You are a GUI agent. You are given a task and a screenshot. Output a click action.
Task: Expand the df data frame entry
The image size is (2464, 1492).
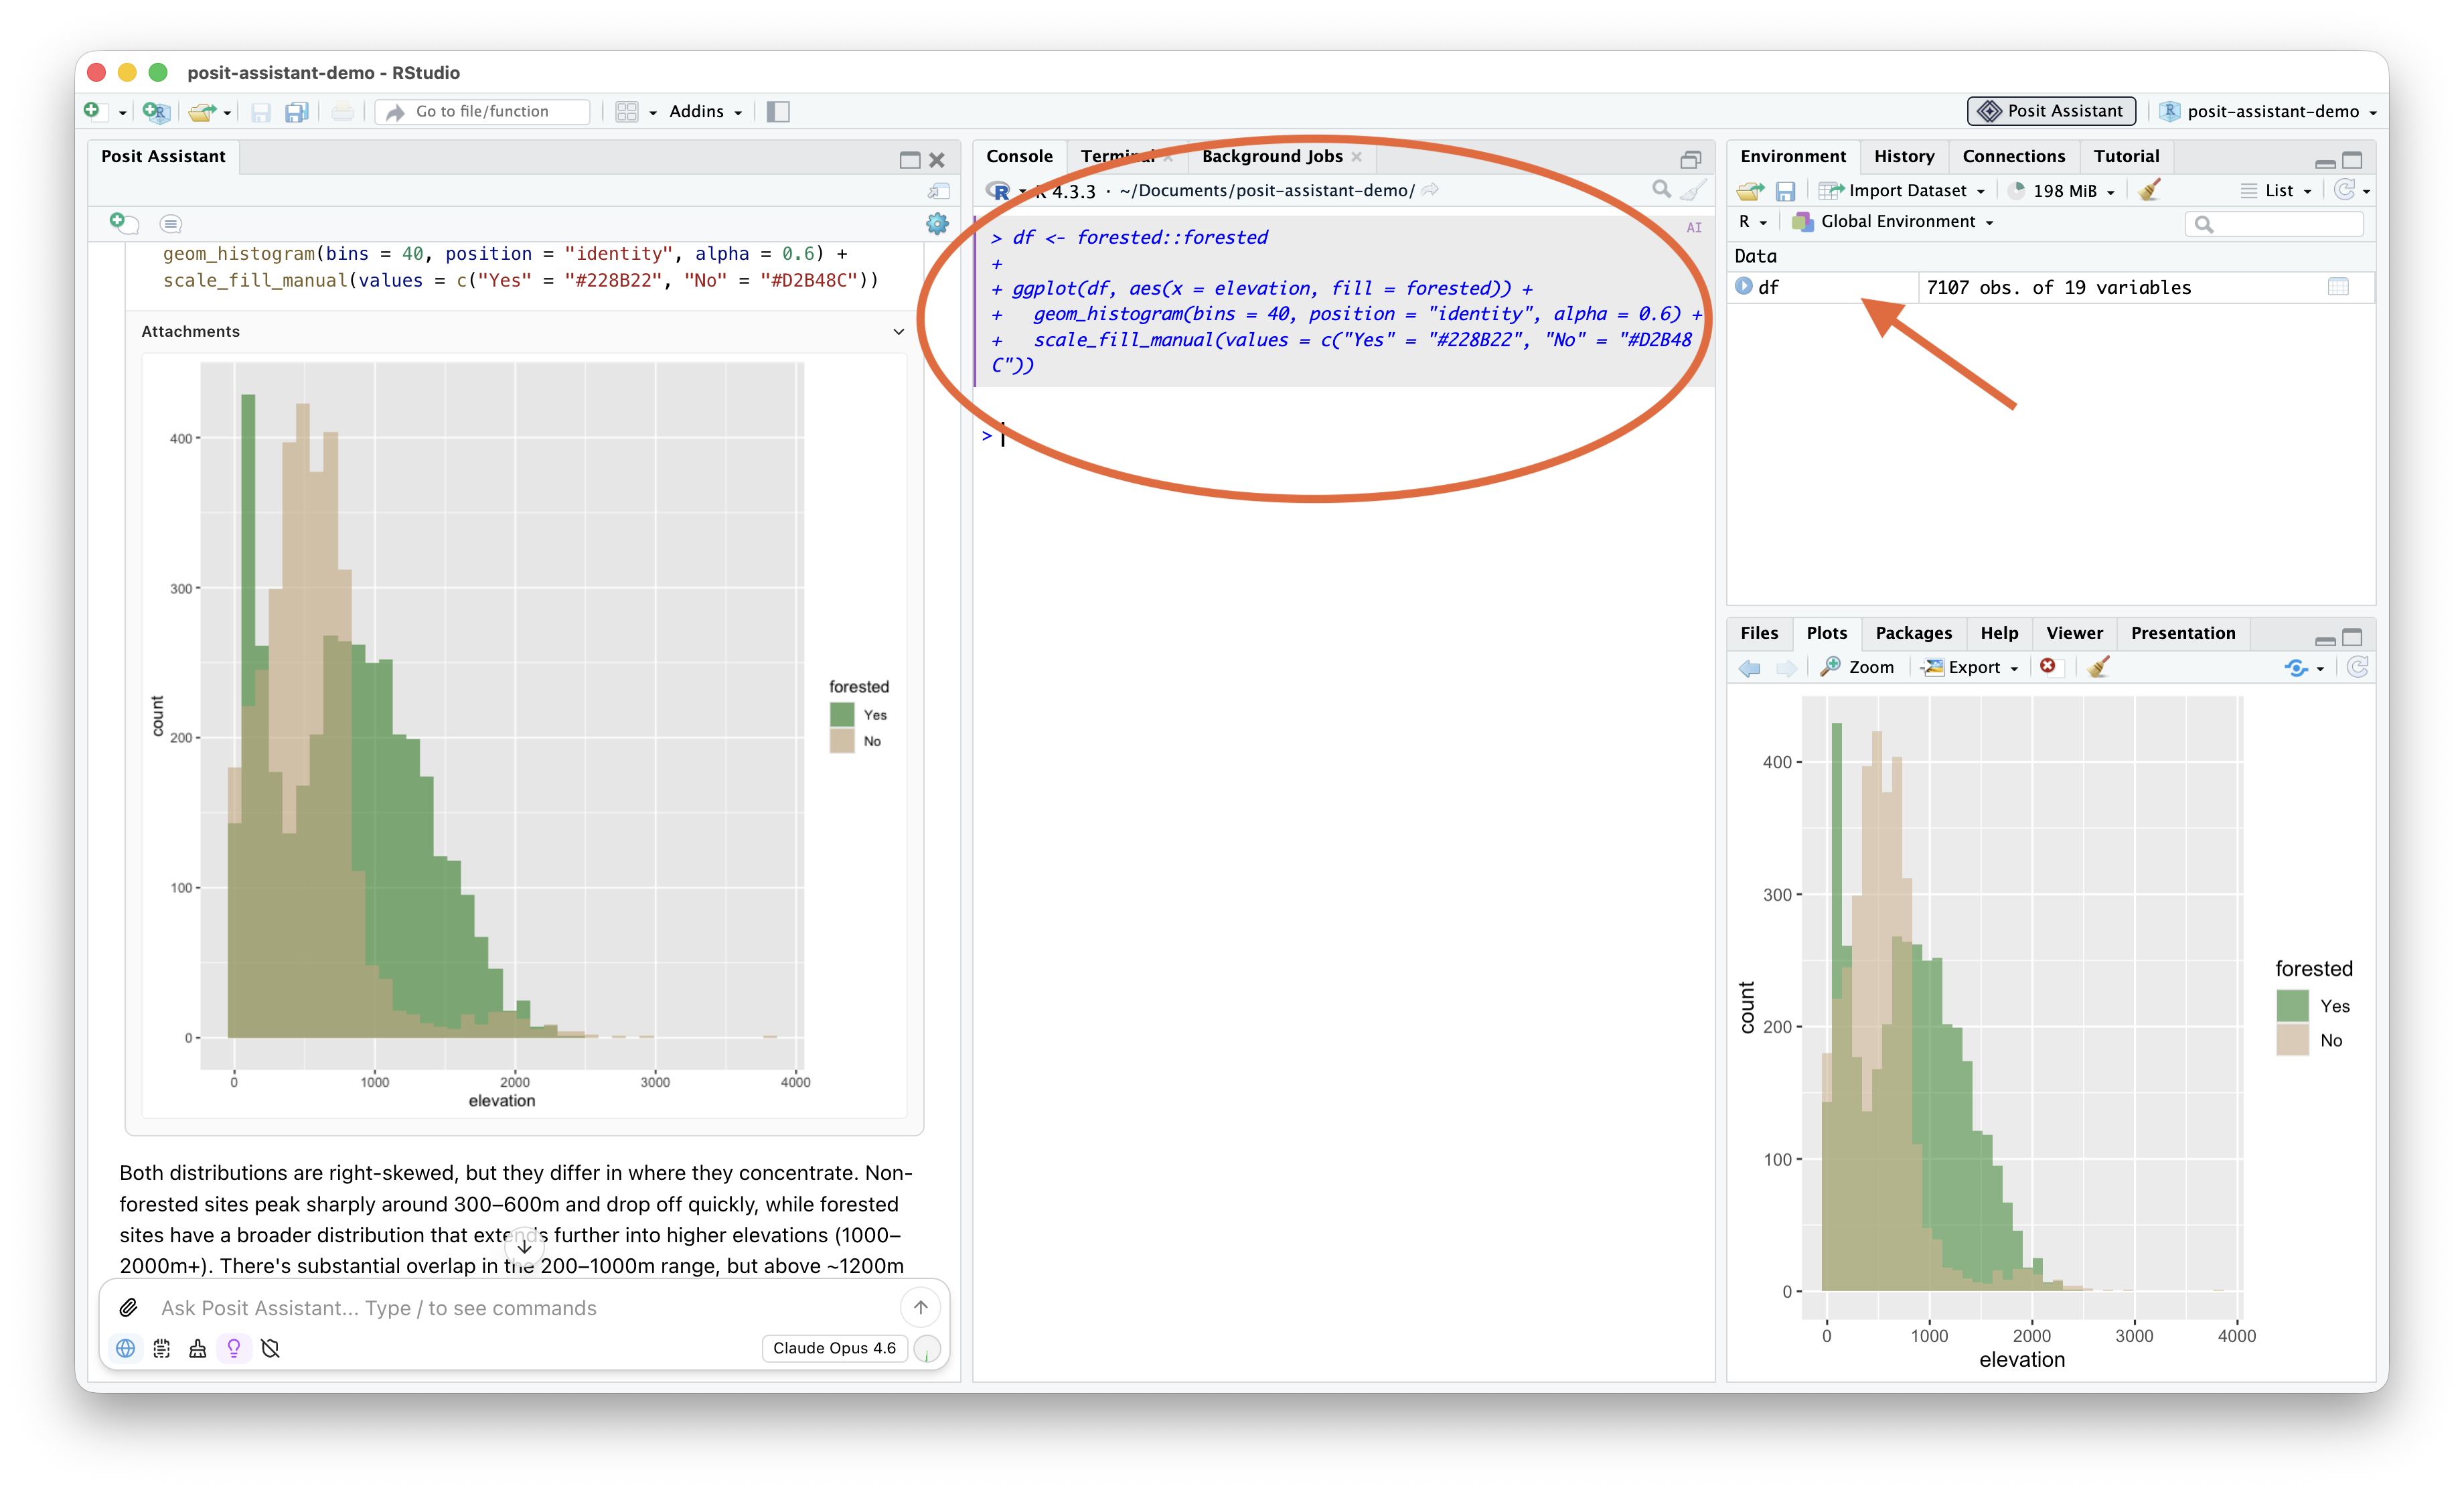pos(1744,286)
